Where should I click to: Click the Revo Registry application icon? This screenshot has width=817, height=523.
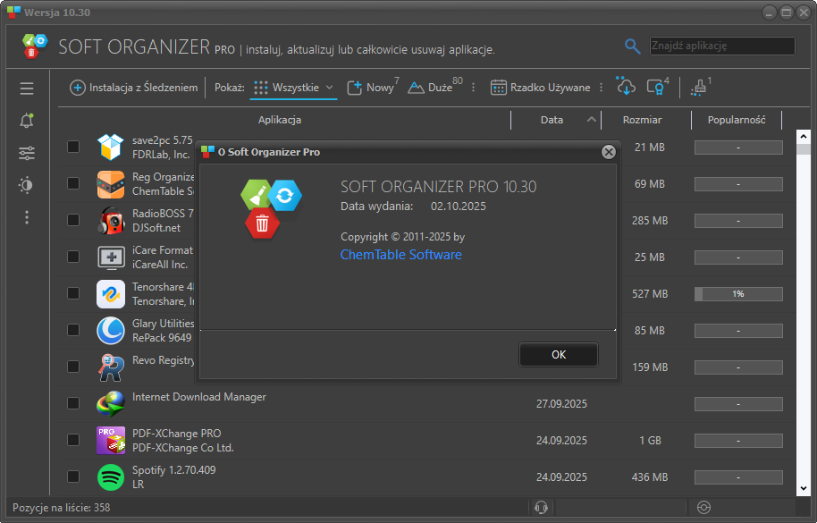coord(111,367)
